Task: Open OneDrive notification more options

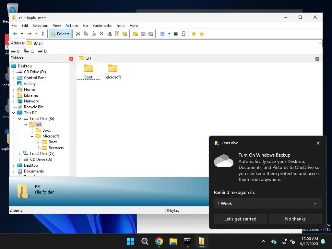Action: (x=305, y=143)
